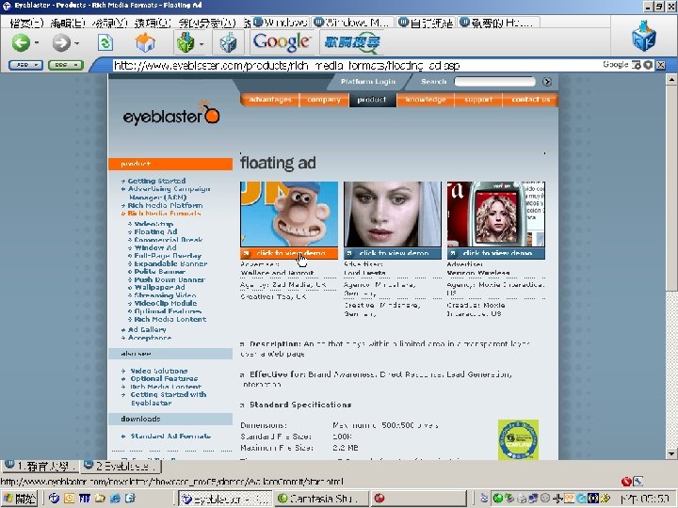View demo under Verizon phone thumbnail
This screenshot has height=508, width=678.
496,253
